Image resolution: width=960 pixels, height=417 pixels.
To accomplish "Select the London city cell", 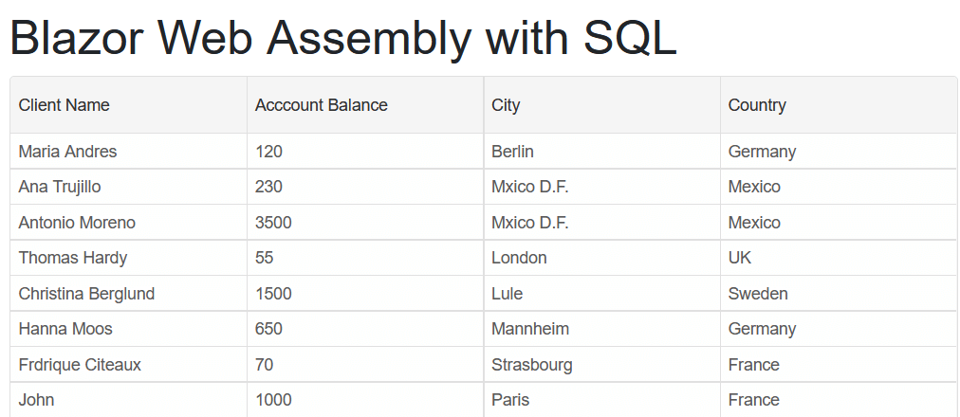I will 519,258.
